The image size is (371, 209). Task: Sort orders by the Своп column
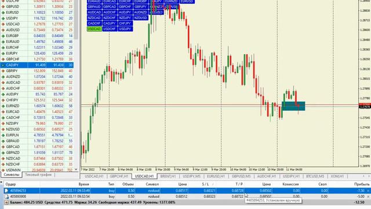pyautogui.click(x=322, y=184)
